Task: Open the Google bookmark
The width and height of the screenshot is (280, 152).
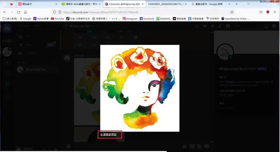Action: pyautogui.click(x=25, y=19)
